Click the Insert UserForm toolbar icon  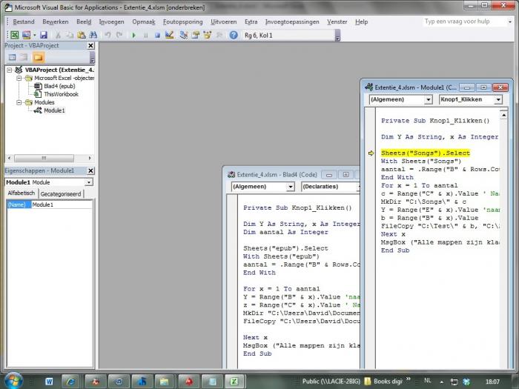coord(26,35)
